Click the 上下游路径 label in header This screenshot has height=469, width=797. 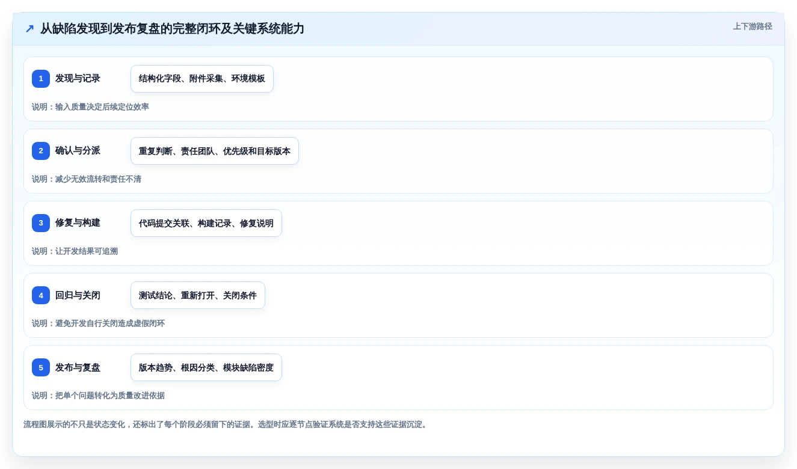point(752,26)
